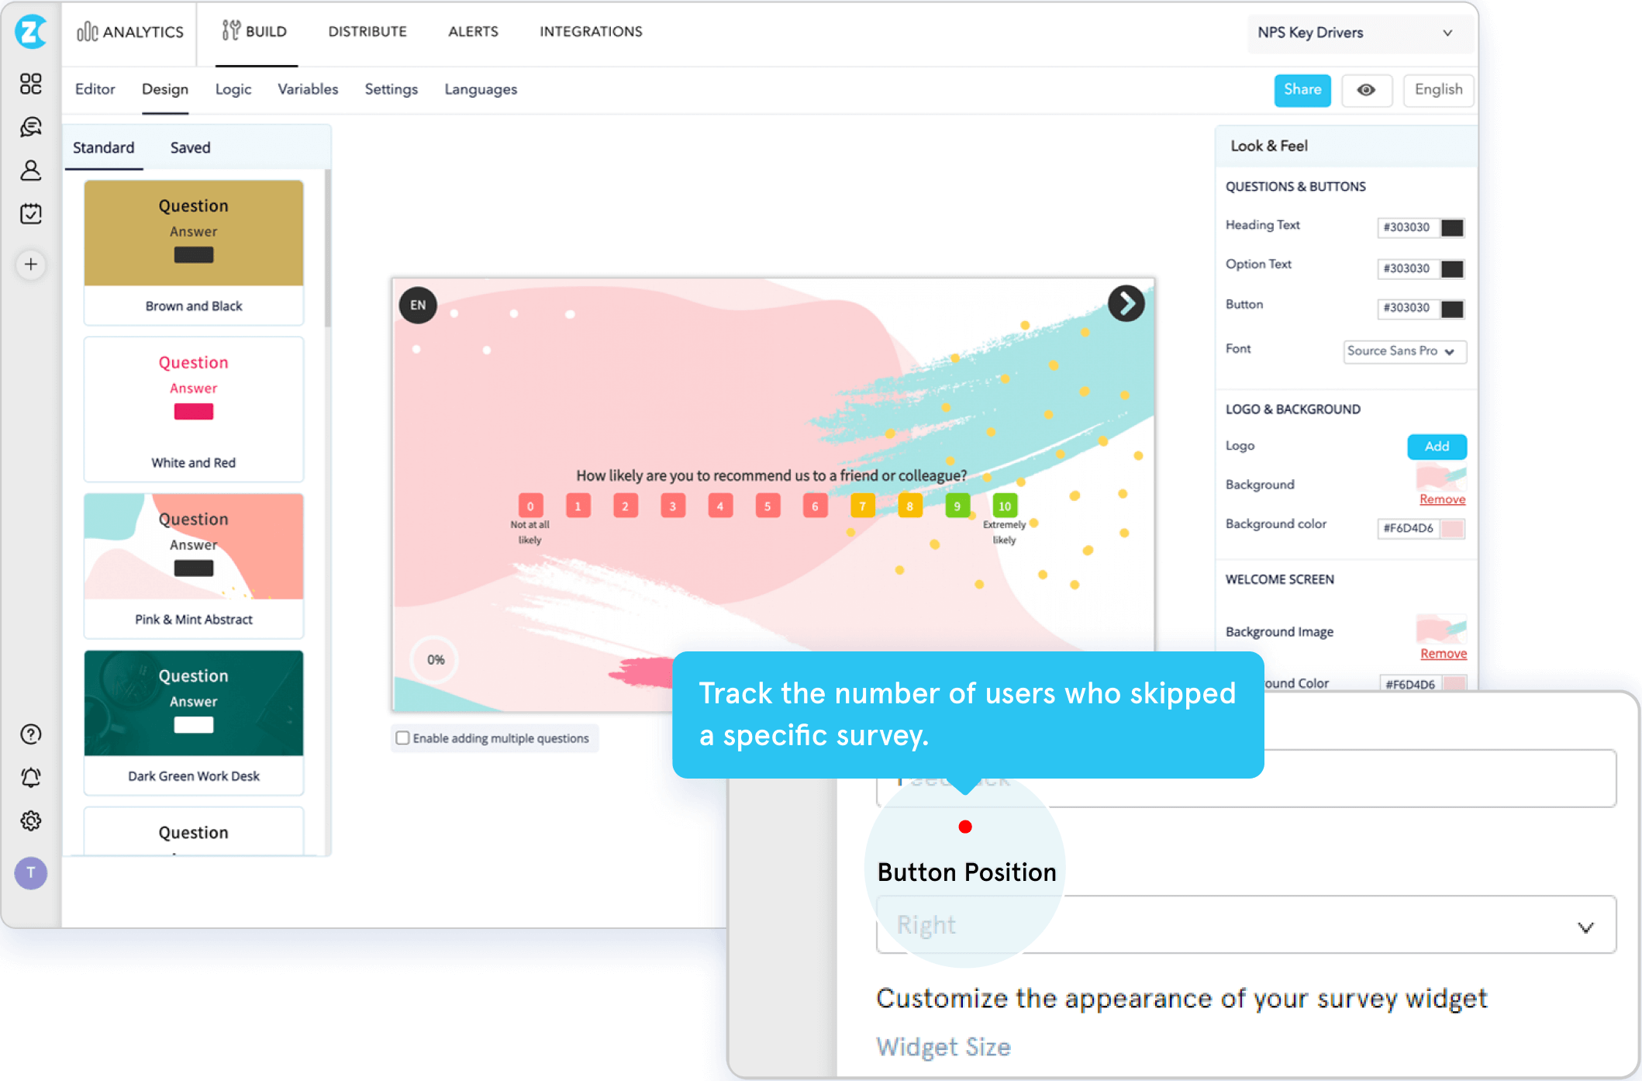Open the notifications bell icon
1642x1081 pixels.
pos(31,777)
